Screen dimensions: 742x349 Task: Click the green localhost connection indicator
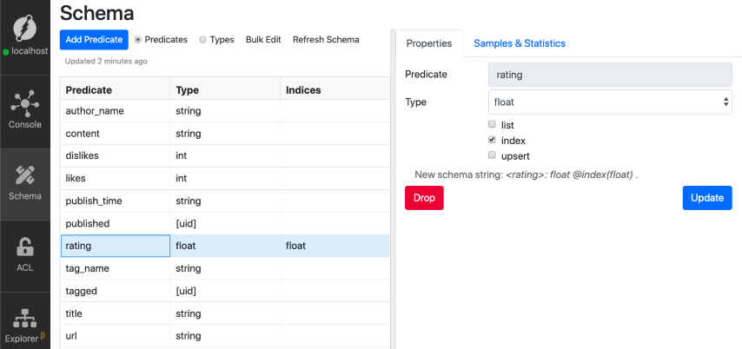click(6, 52)
